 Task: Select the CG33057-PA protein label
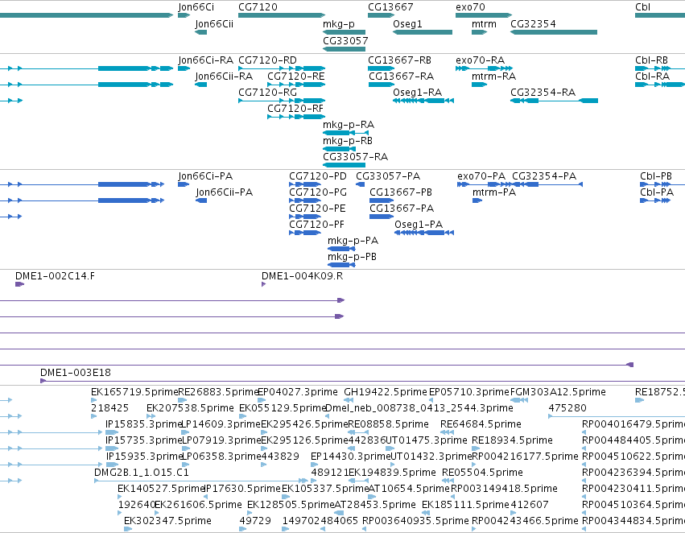[x=388, y=176]
